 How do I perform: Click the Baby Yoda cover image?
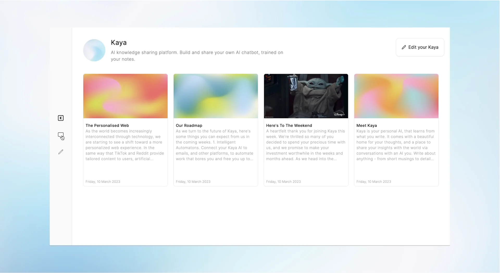306,96
